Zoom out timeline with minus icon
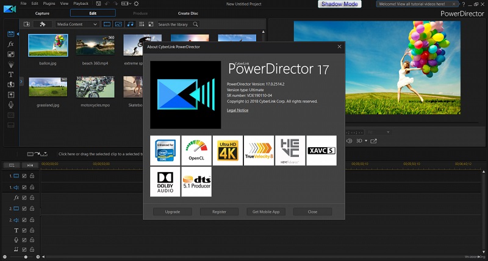Screen dimensions: 488x261 tap(5, 257)
